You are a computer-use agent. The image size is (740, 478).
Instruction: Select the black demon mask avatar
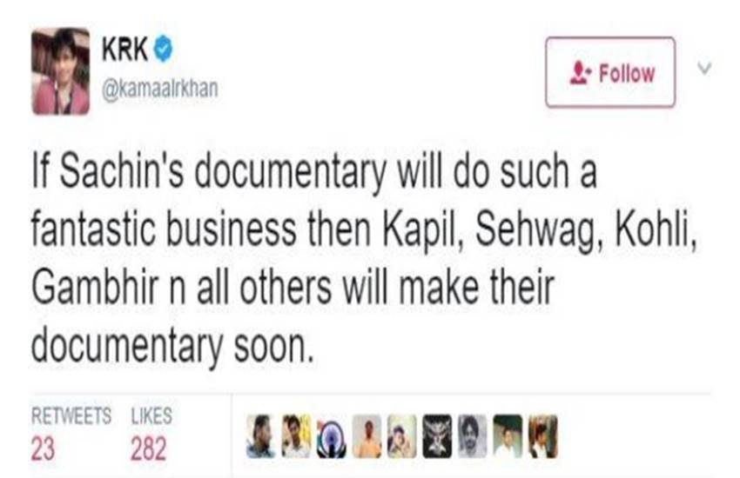pos(437,436)
